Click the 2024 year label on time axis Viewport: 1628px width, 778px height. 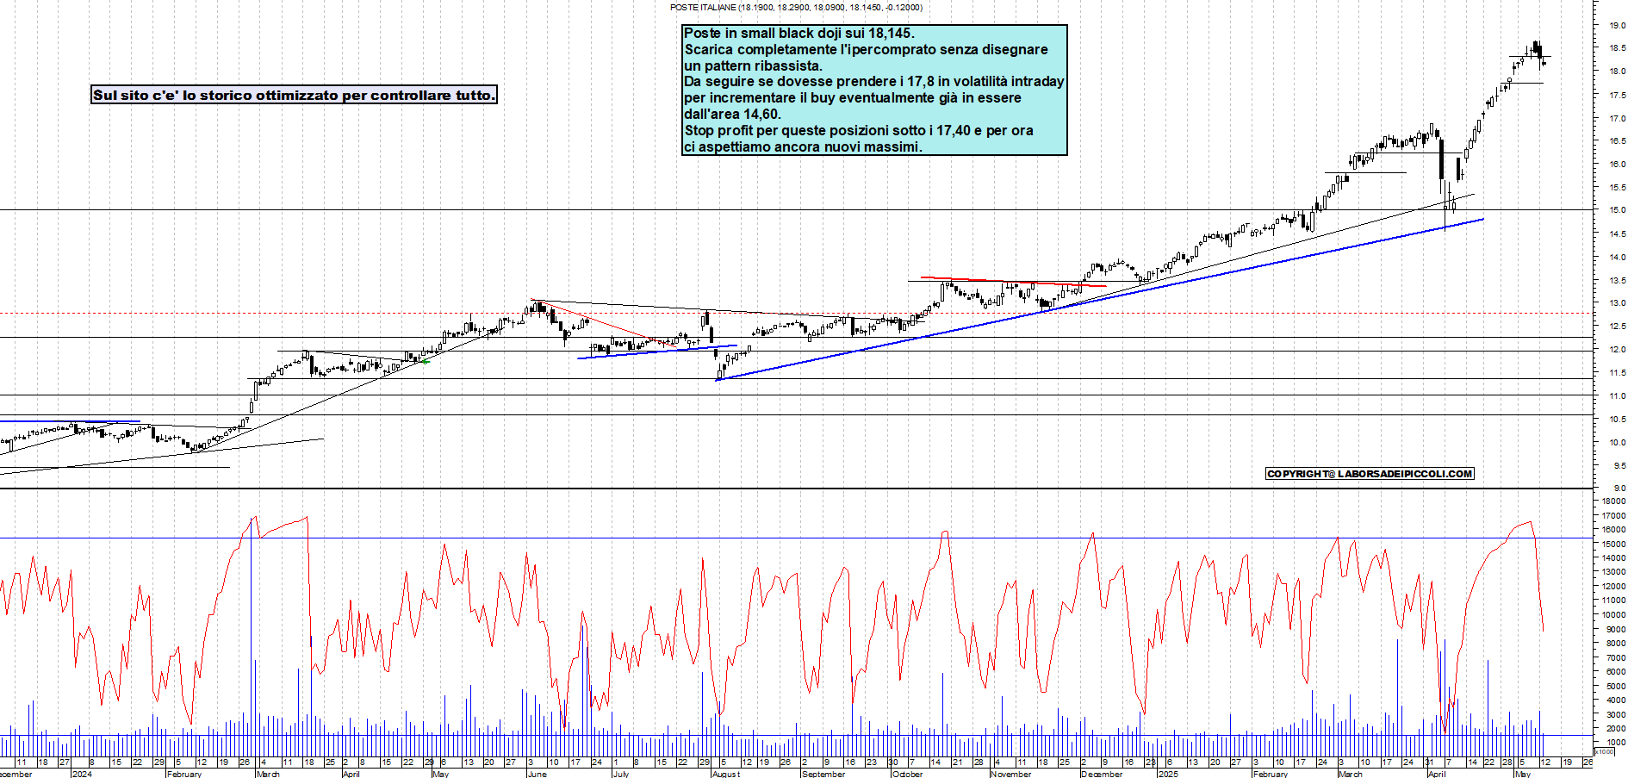click(82, 774)
